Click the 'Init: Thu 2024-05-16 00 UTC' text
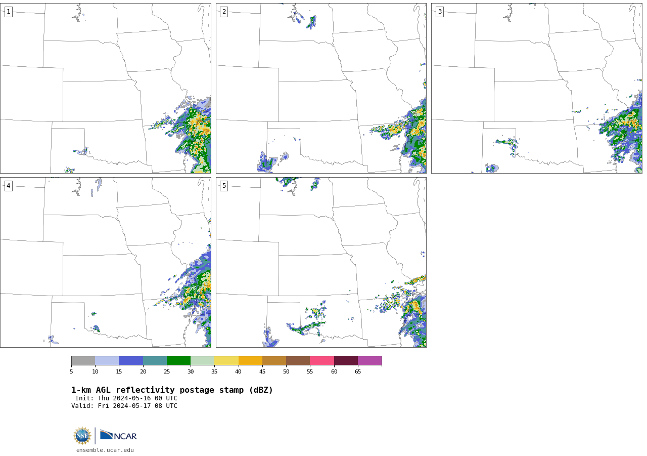The width and height of the screenshot is (647, 456). 126,398
